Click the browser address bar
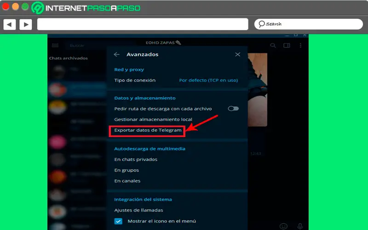This screenshot has width=368, height=230. (143, 24)
